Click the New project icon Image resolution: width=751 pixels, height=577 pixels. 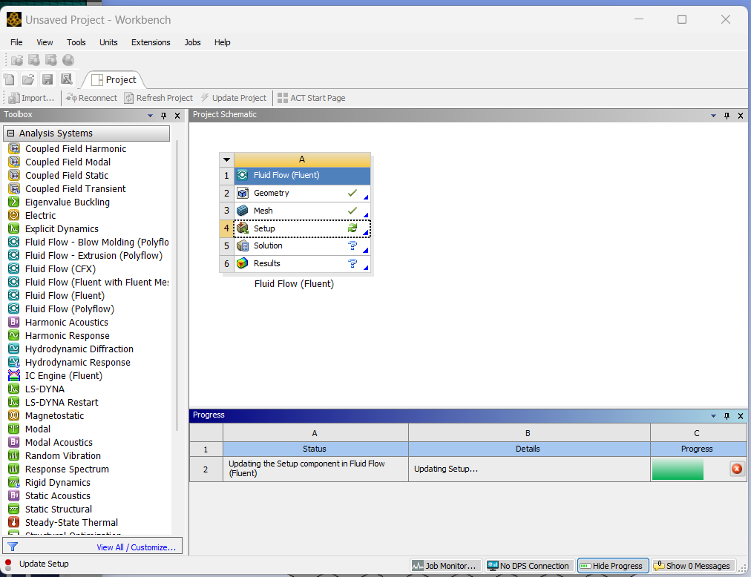coord(10,79)
